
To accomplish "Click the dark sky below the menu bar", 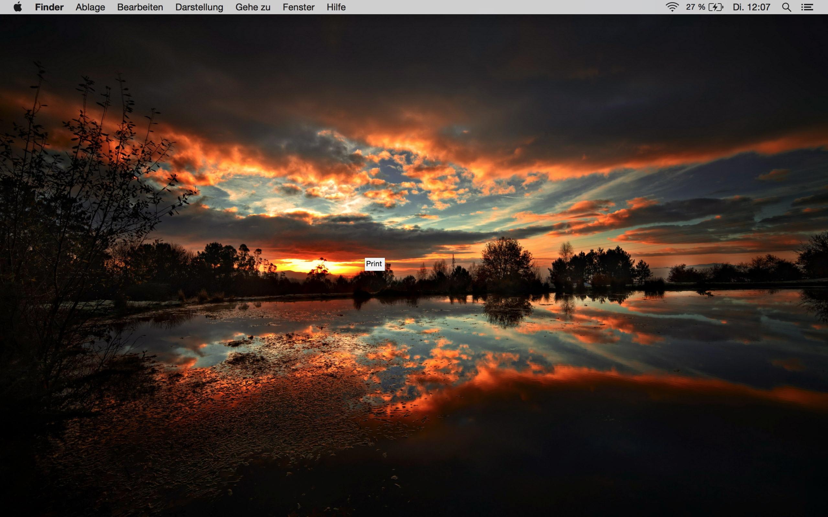I will tap(411, 51).
